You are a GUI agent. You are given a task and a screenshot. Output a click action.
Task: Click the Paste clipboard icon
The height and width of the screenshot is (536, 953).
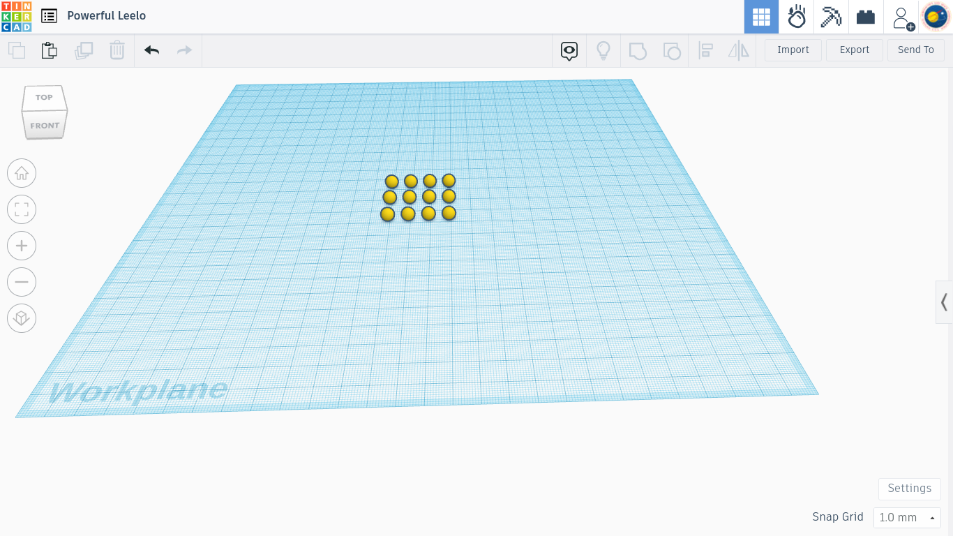point(49,50)
